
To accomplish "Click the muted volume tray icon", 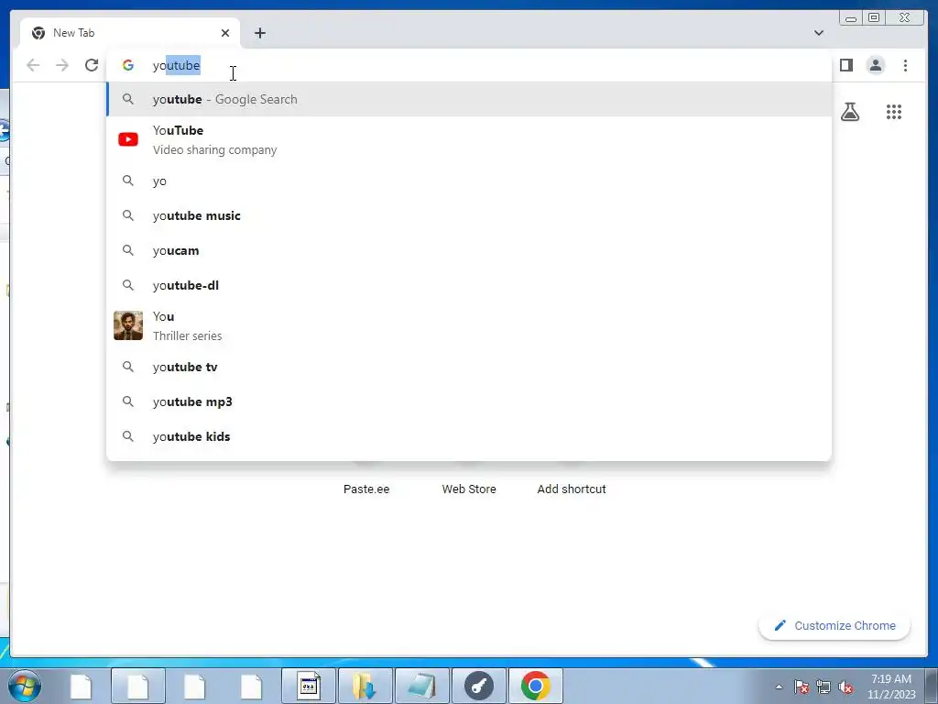I will tap(845, 687).
